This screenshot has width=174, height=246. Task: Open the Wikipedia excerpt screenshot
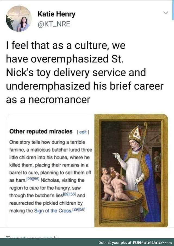(x=50, y=170)
